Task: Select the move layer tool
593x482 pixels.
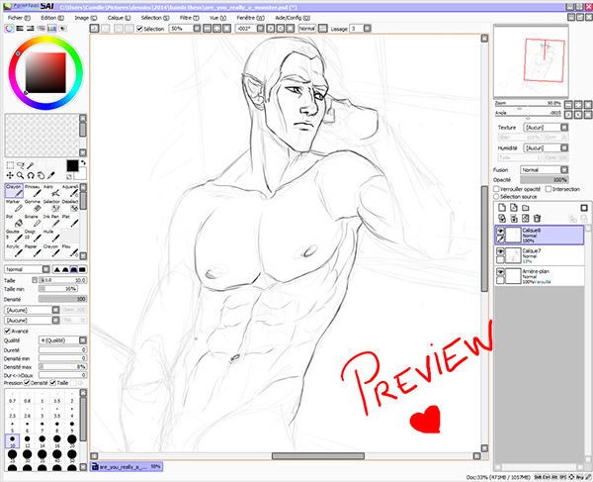Action: [x=10, y=175]
